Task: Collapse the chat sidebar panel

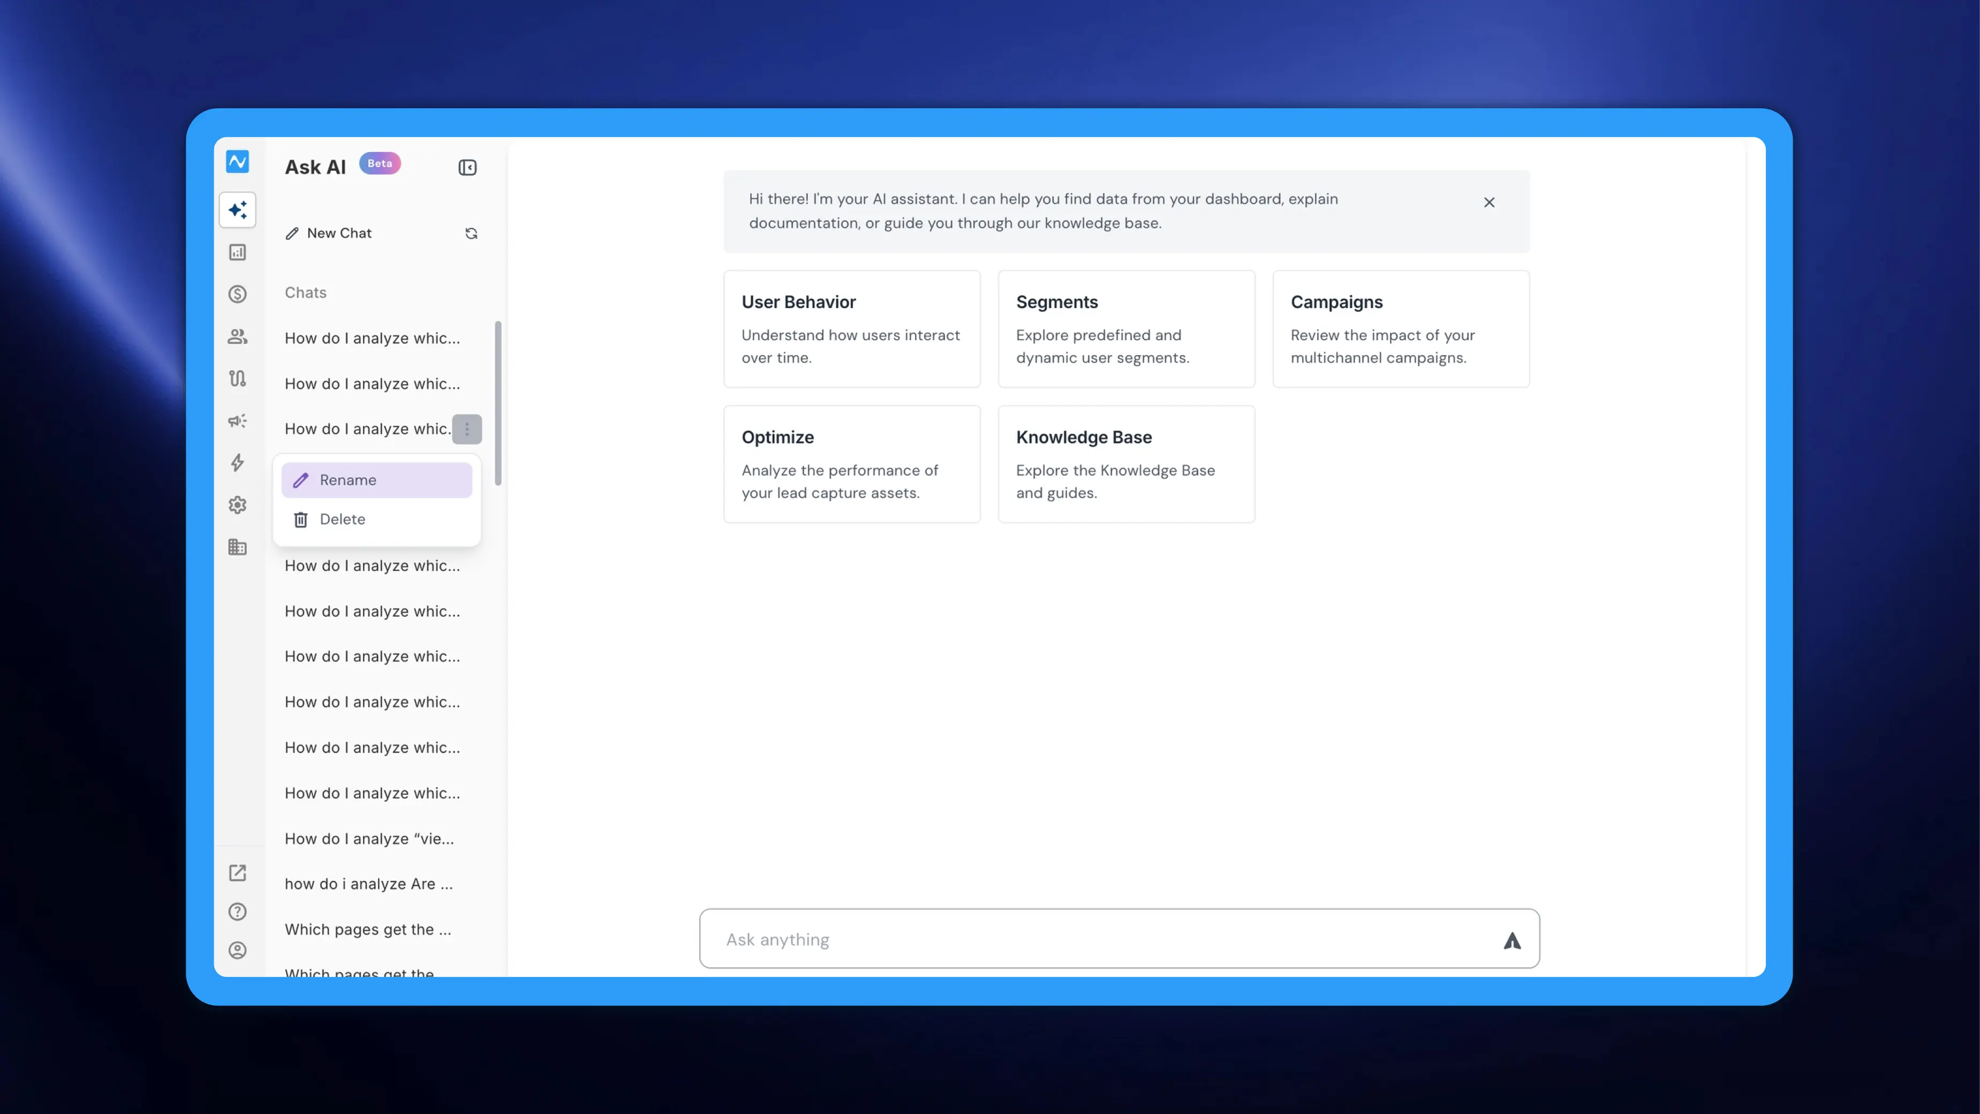Action: point(467,168)
